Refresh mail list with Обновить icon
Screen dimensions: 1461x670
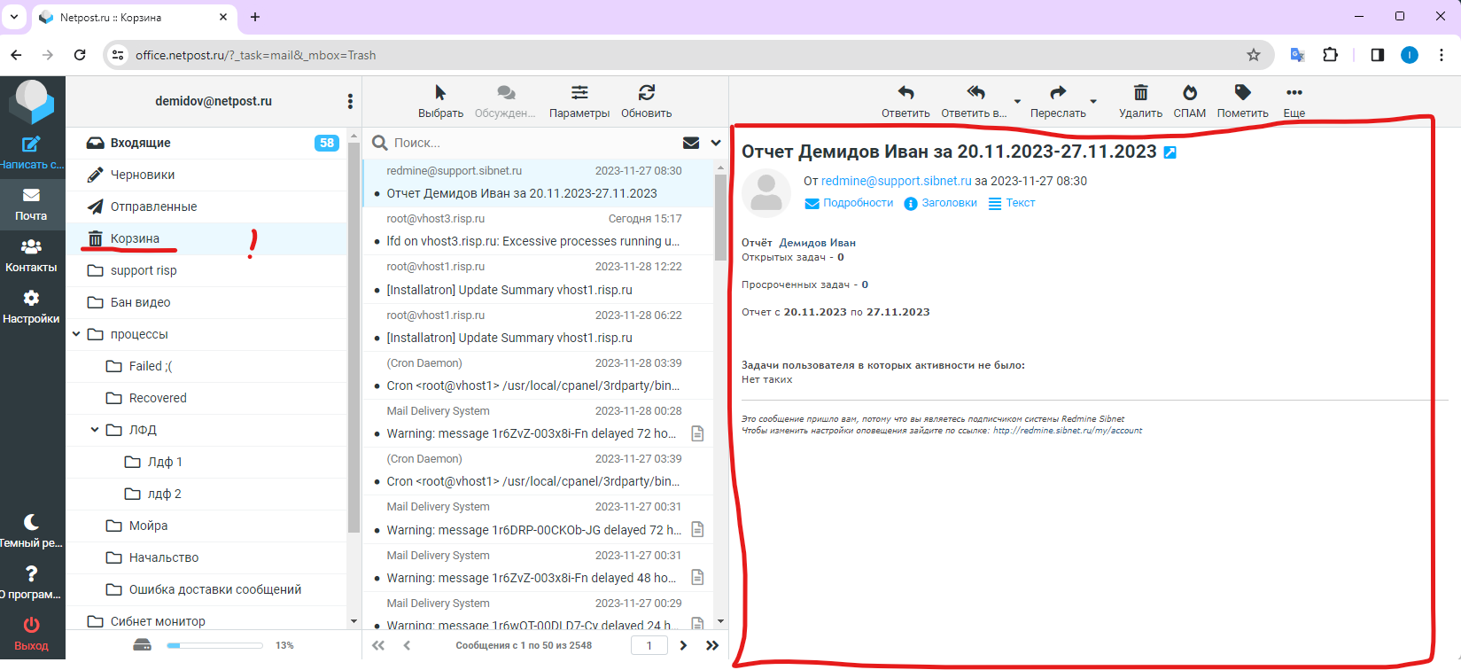(x=646, y=93)
